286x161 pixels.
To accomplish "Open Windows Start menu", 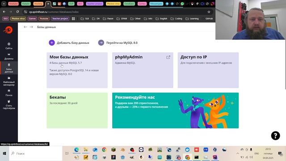I will point(4,153).
